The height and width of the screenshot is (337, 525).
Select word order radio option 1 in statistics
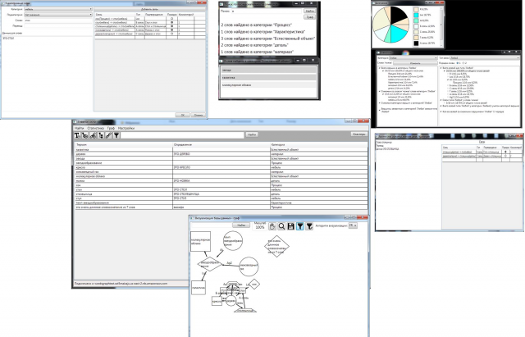(x=458, y=63)
